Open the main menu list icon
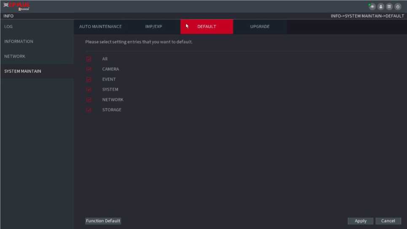Viewport: 407px width, 229px height. 389,6
